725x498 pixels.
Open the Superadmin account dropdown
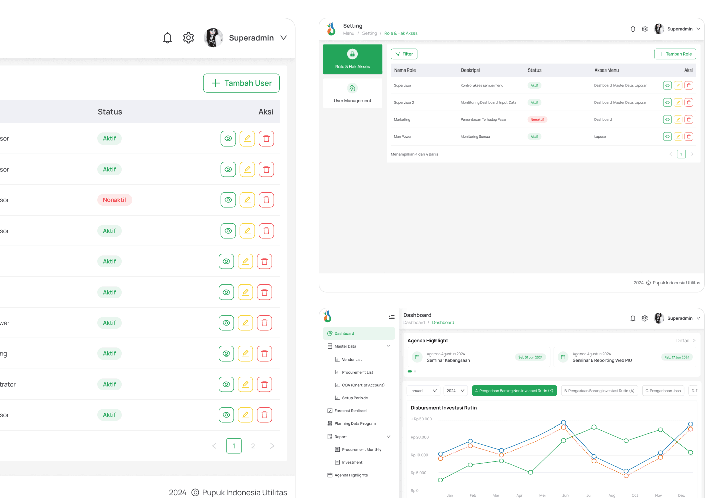click(x=258, y=37)
